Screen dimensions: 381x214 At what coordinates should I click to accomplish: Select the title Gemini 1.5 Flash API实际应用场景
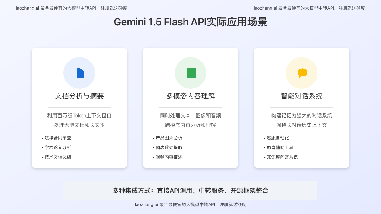pos(190,22)
